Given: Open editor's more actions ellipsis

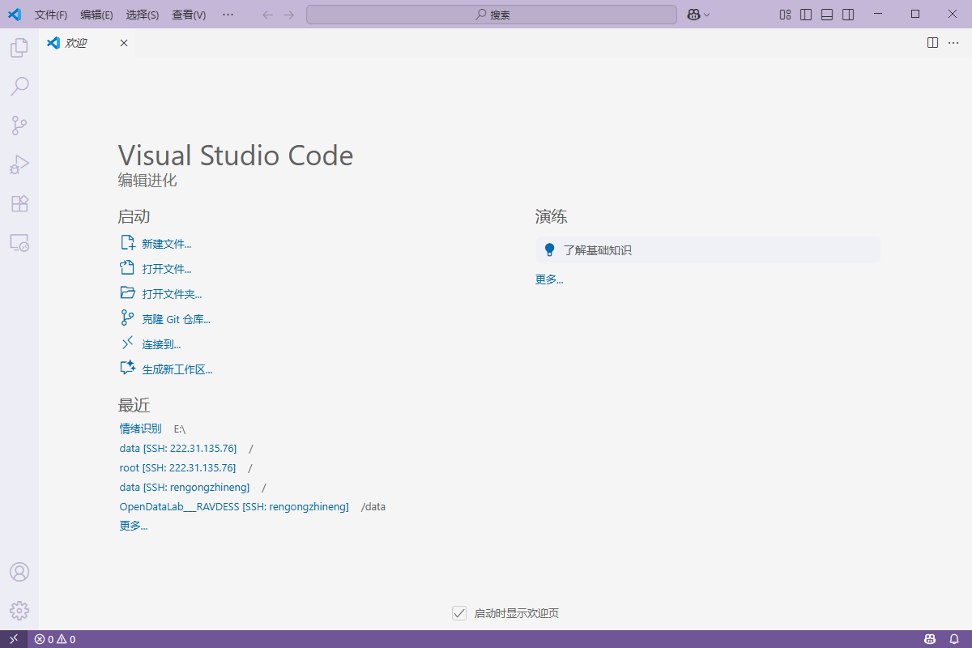Looking at the screenshot, I should [953, 43].
